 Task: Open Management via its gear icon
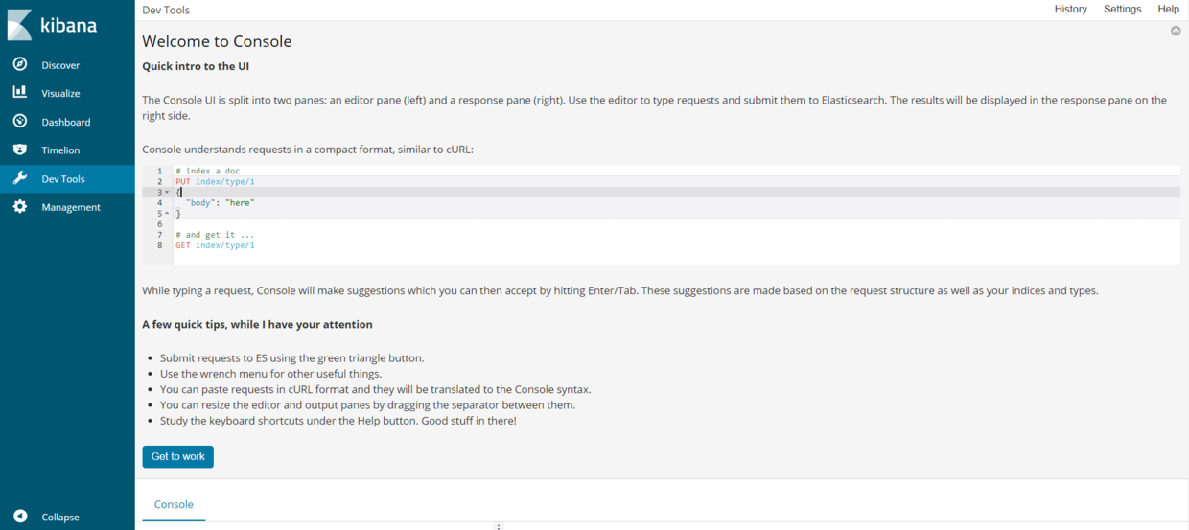[x=20, y=207]
